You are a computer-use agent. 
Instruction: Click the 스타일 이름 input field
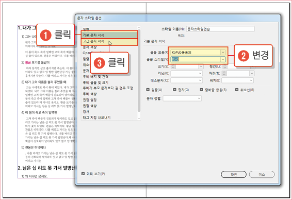tap(220, 29)
